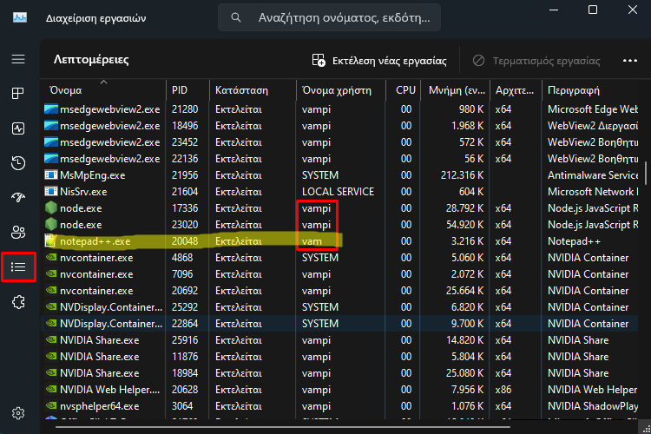Click the Microsoft Network description cell

point(593,192)
